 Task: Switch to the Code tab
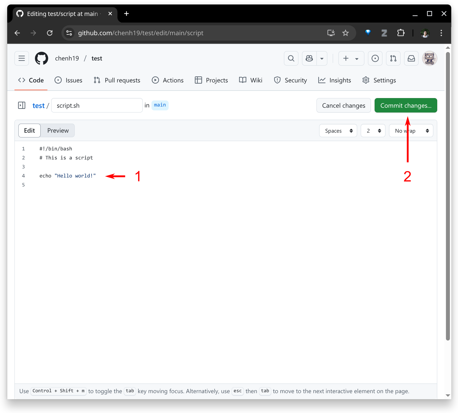[x=31, y=80]
